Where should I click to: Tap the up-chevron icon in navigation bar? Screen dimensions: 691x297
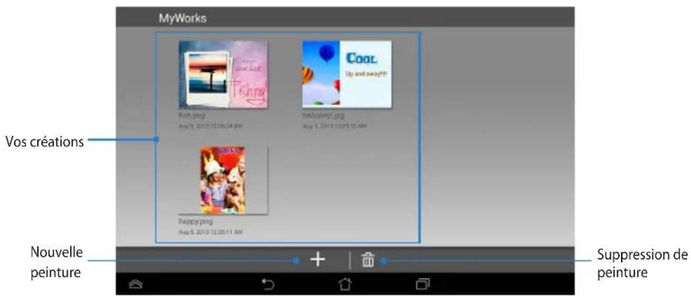tap(136, 284)
